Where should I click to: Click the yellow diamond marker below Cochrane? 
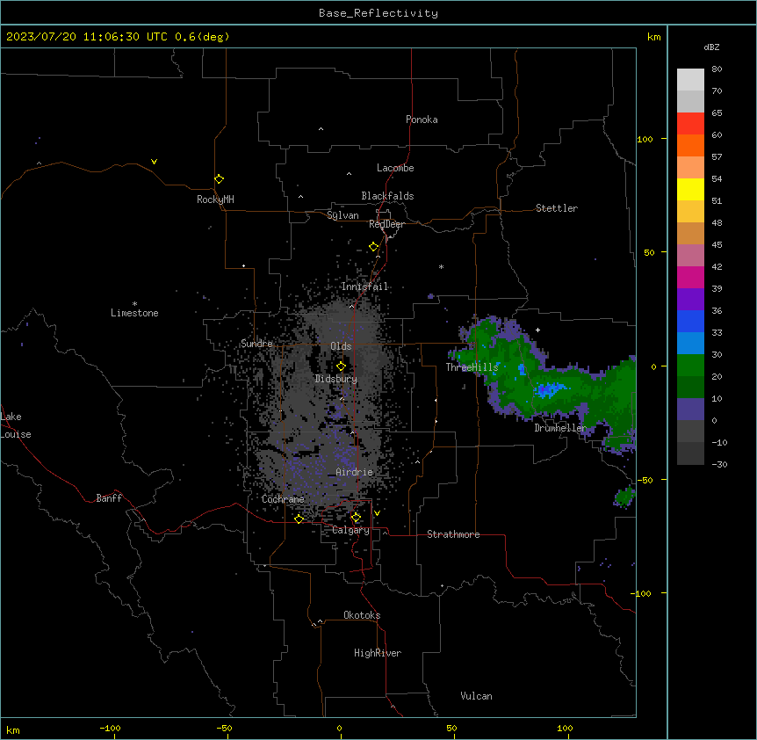click(299, 519)
